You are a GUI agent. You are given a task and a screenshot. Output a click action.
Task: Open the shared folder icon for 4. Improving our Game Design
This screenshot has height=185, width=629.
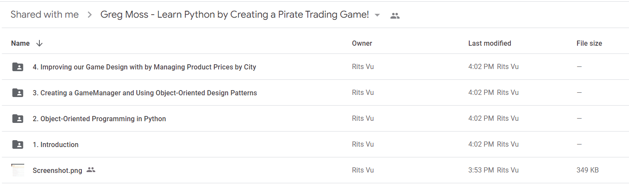pyautogui.click(x=18, y=67)
